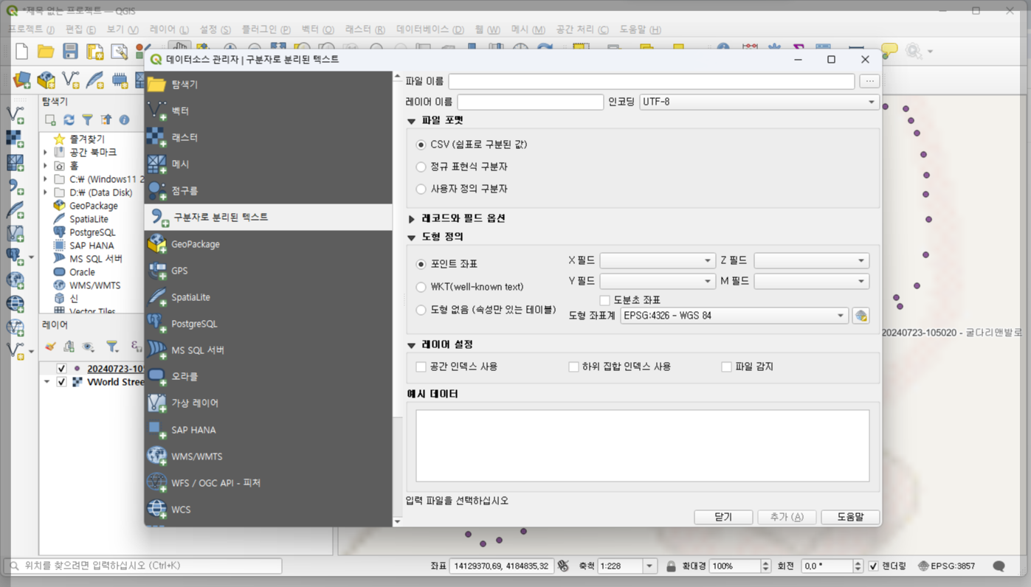Click the new GeoPackage layer toolbar icon
Viewport: 1031px width, 587px height.
[x=46, y=79]
